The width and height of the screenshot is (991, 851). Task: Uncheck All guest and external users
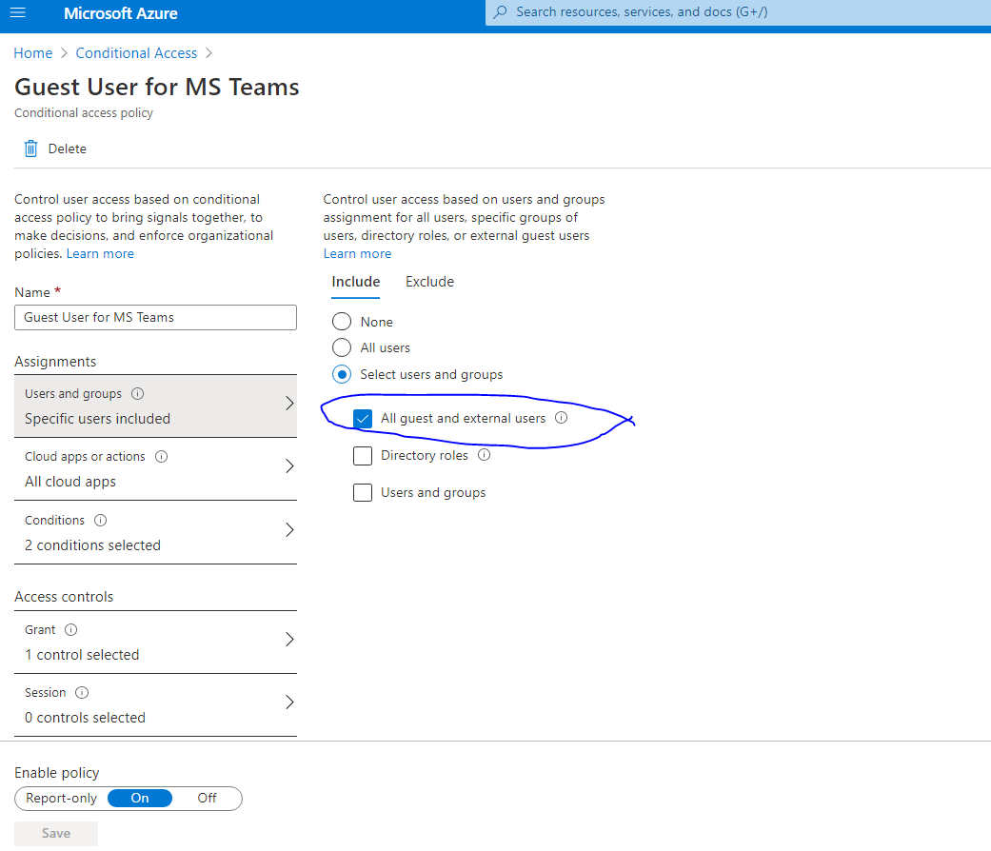point(363,418)
